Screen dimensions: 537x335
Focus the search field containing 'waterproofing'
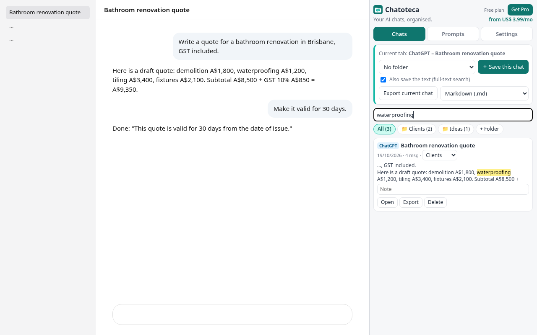pos(453,115)
